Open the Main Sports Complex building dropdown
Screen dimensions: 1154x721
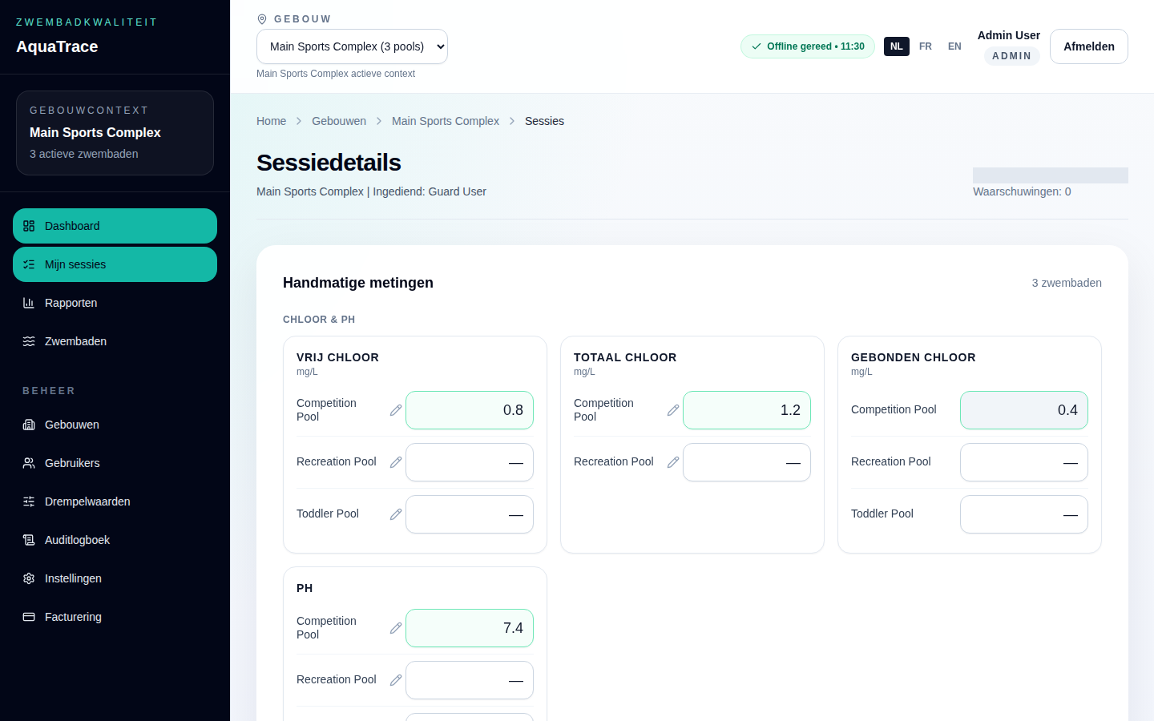(x=352, y=46)
